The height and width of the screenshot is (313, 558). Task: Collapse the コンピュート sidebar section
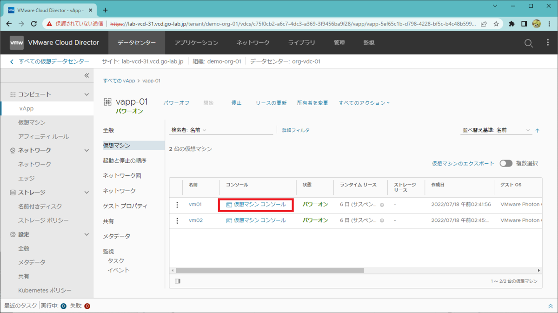click(86, 94)
